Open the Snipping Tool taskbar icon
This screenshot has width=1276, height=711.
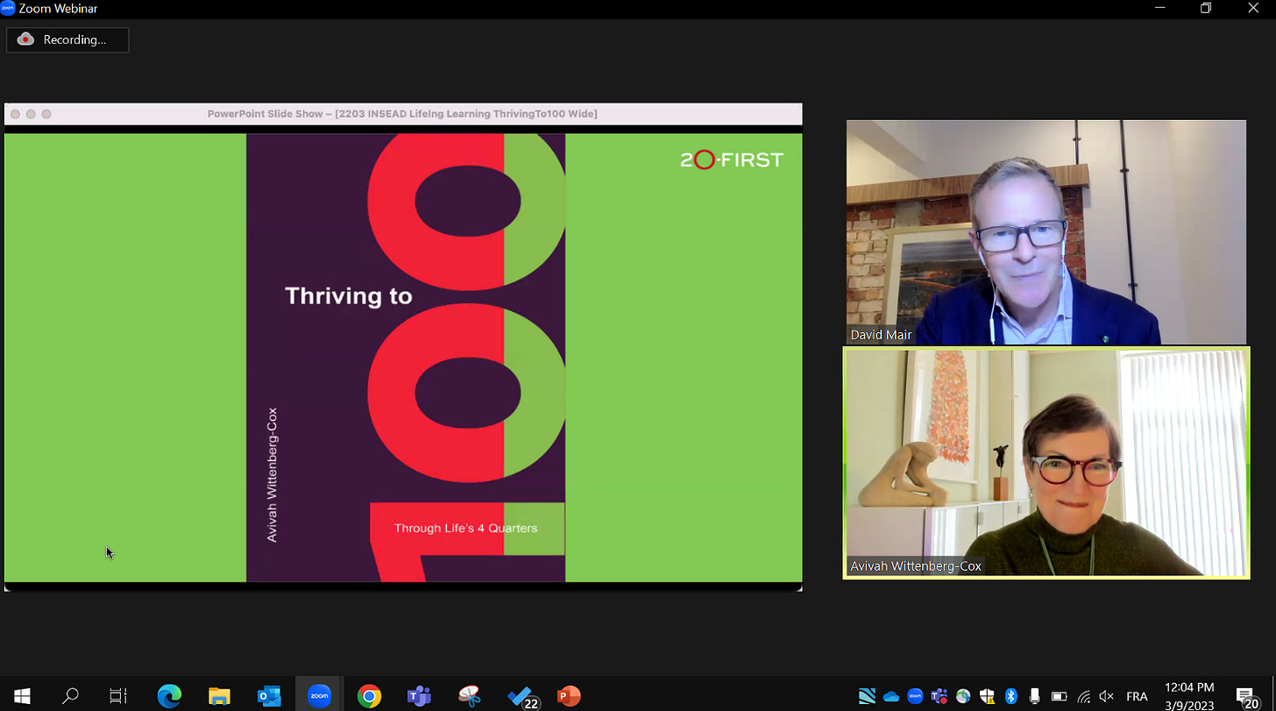tap(470, 696)
